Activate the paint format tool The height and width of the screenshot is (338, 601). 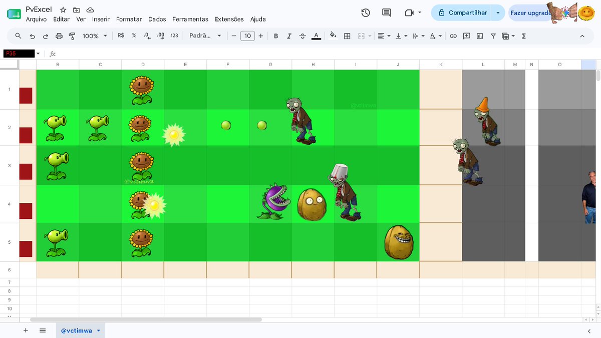point(72,36)
